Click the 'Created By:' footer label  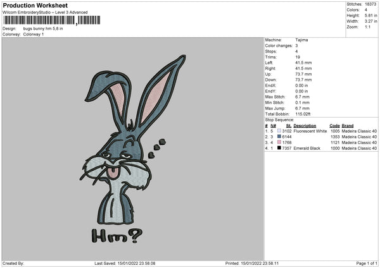coord(13,263)
